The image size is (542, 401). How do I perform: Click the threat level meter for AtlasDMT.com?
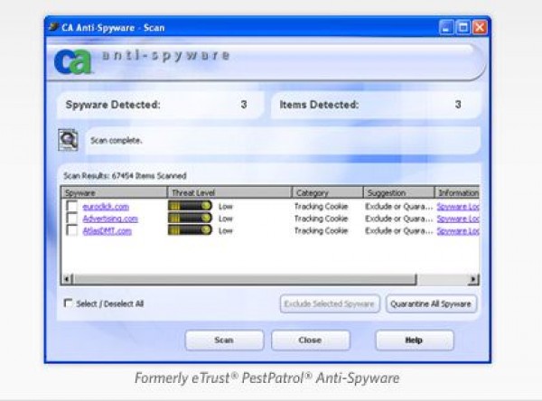pyautogui.click(x=190, y=230)
